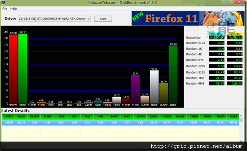
Task: Click the Random 4MB label
Action: (x=195, y=83)
